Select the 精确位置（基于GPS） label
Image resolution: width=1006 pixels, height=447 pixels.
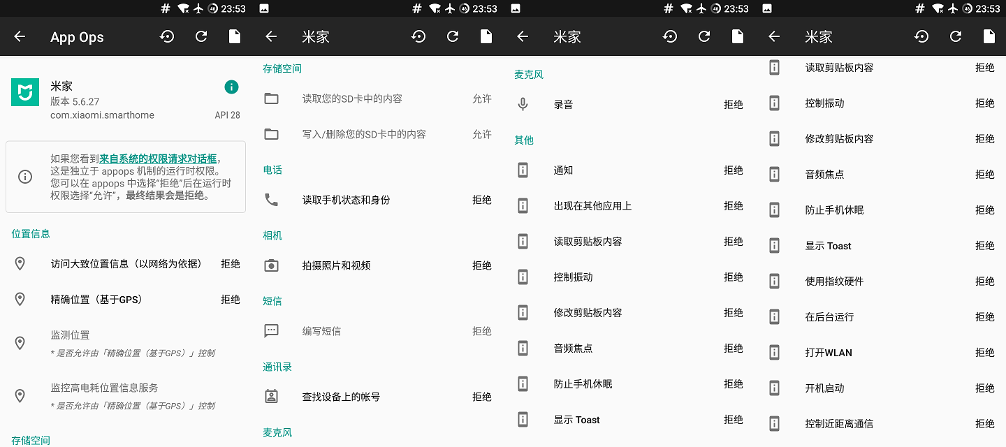coord(96,300)
